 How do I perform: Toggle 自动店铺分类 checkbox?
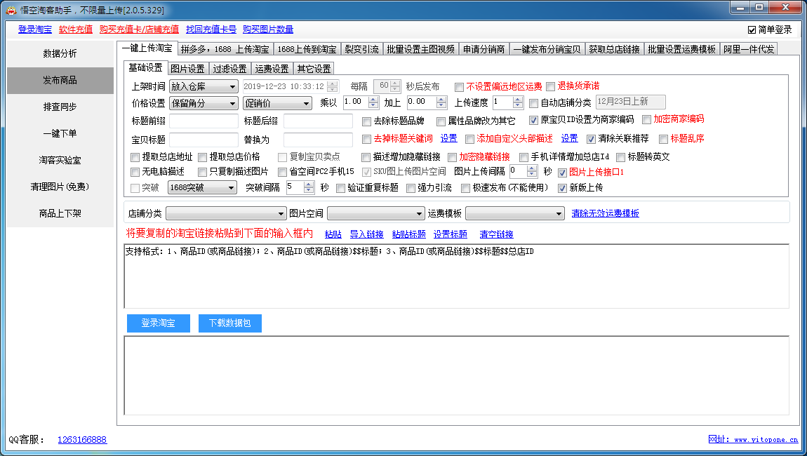[534, 103]
